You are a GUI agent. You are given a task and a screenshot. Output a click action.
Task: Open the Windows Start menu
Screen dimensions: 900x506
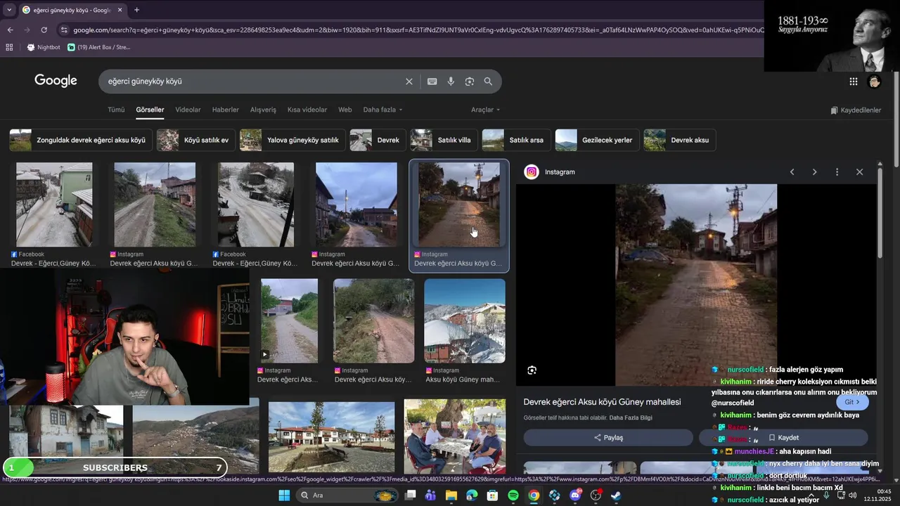[284, 495]
